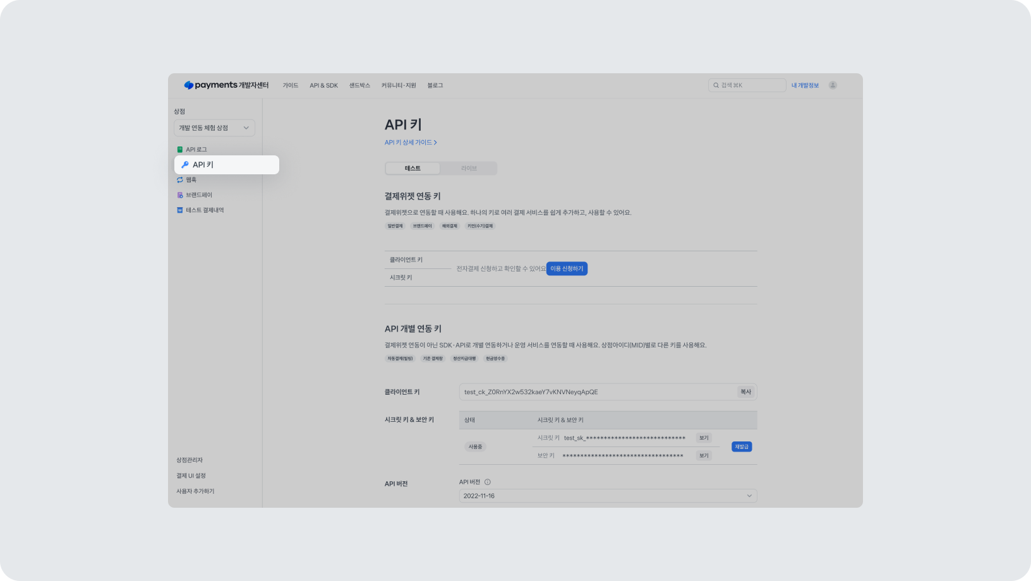This screenshot has width=1031, height=581.
Task: Click the user profile avatar icon
Action: click(x=833, y=85)
